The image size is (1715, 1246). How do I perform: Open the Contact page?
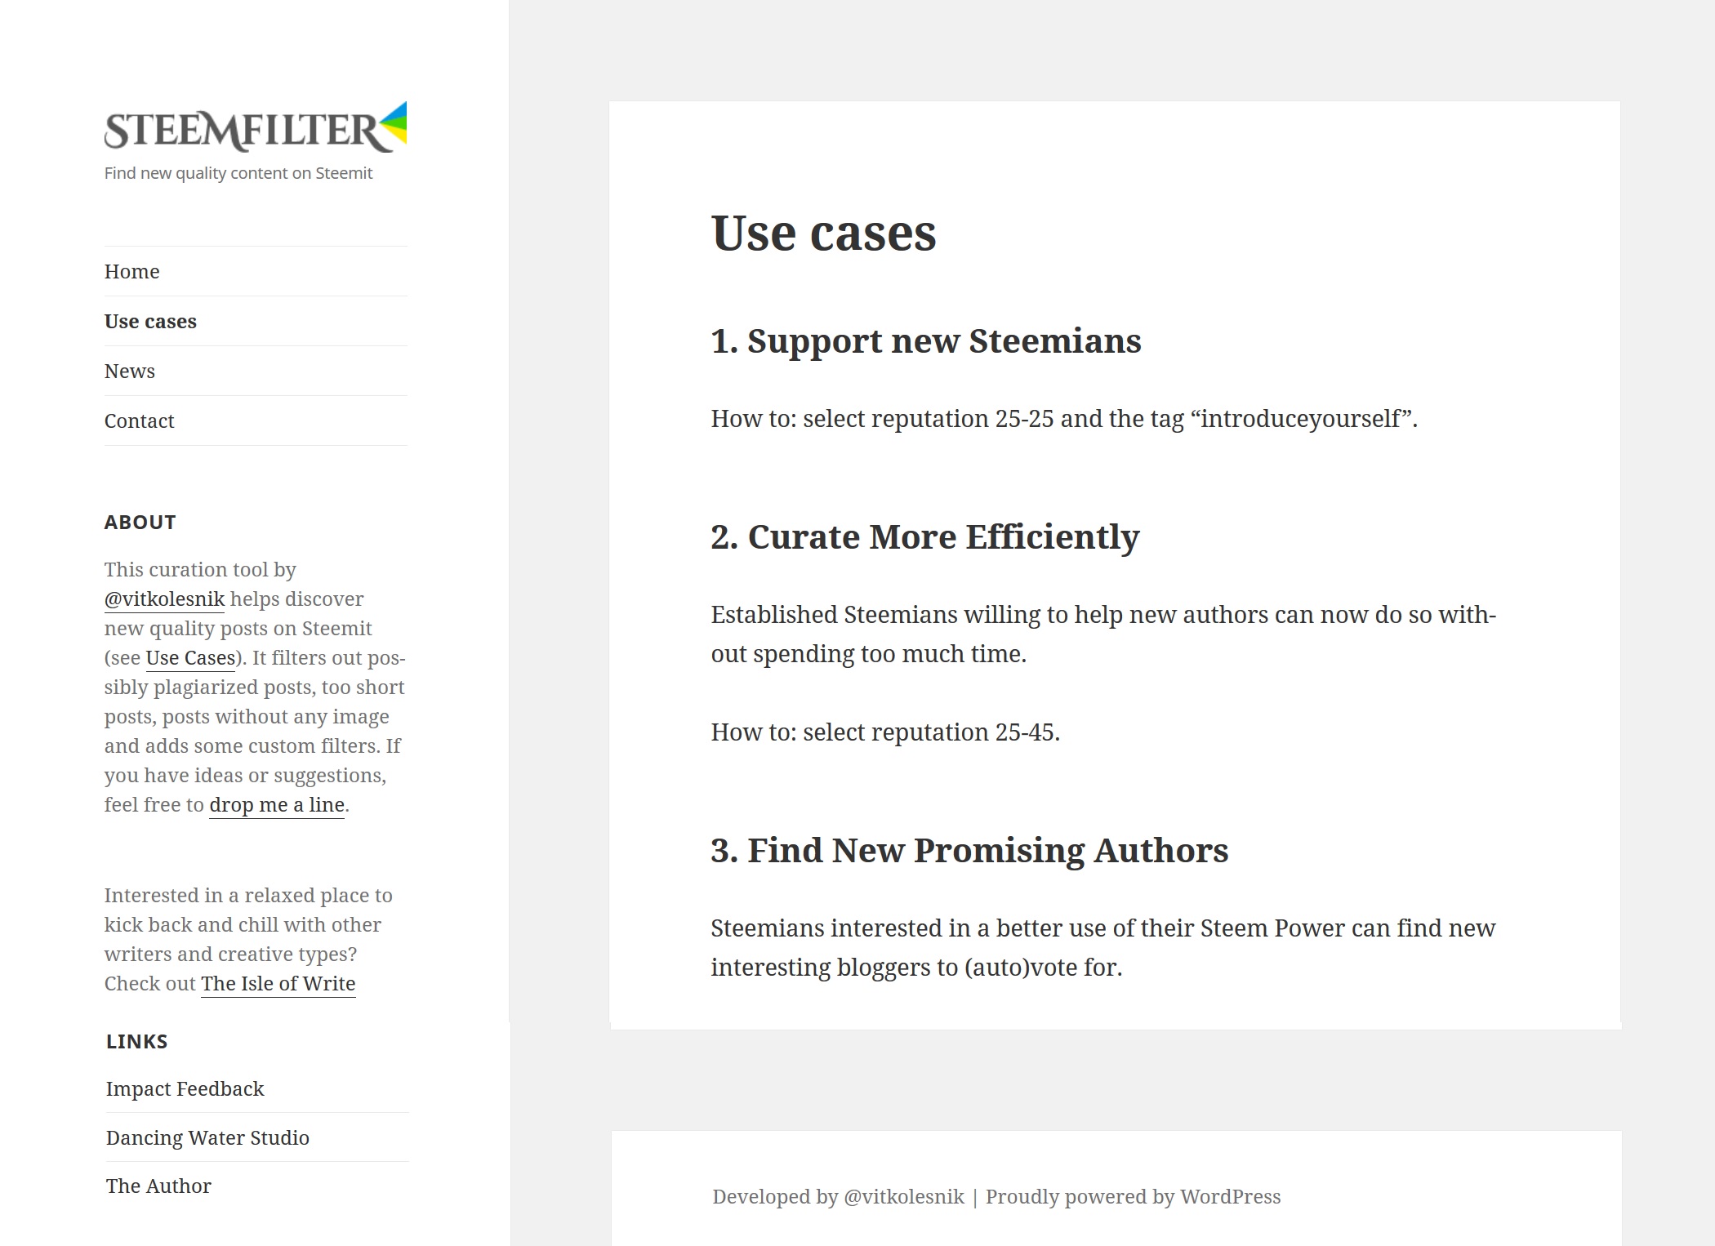point(139,421)
